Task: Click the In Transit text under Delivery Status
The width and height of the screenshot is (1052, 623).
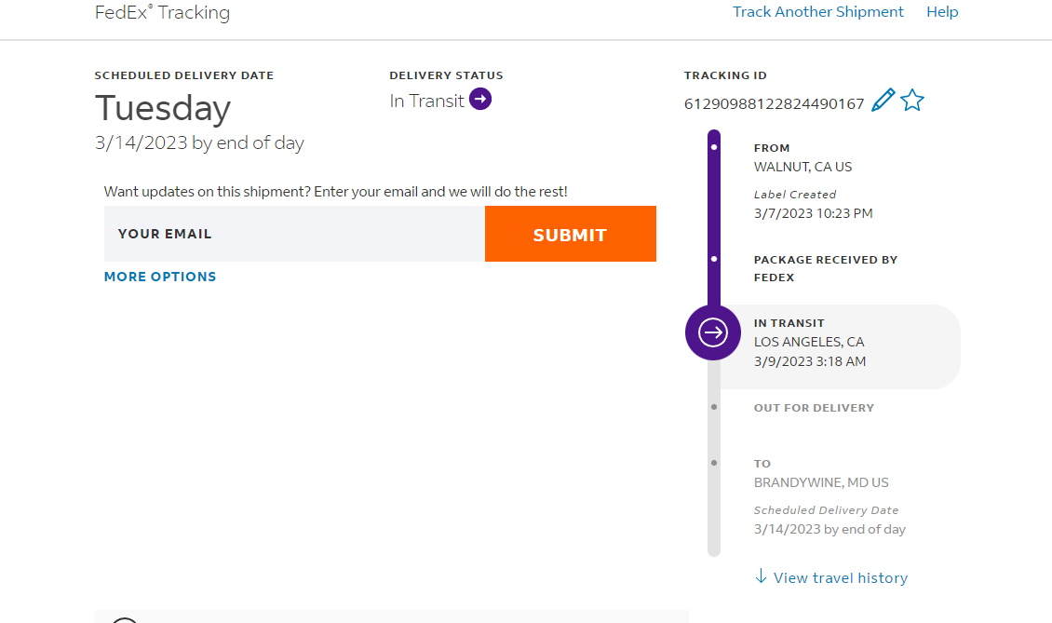Action: [x=426, y=101]
